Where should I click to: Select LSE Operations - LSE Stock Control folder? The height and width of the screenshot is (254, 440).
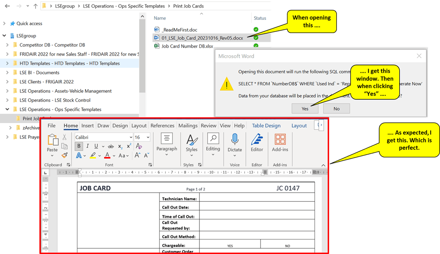[55, 100]
